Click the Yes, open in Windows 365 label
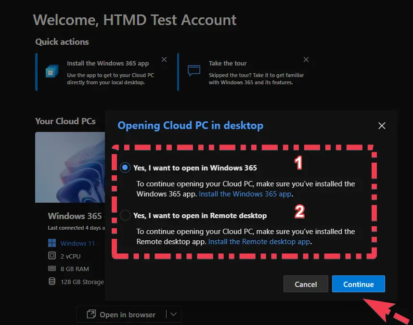413x325 pixels. [x=195, y=168]
